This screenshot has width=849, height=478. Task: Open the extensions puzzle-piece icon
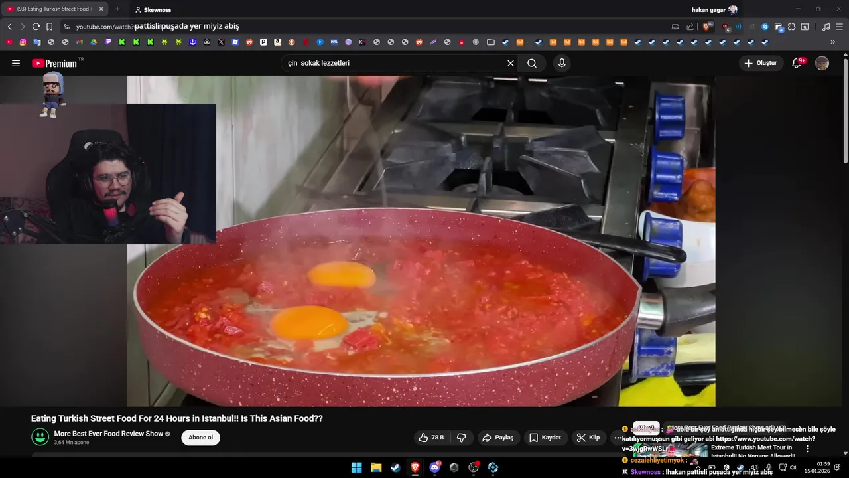[x=791, y=27]
